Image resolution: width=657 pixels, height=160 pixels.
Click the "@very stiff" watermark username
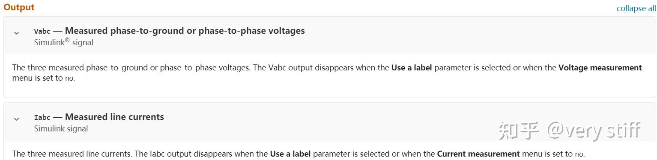tap(594, 131)
